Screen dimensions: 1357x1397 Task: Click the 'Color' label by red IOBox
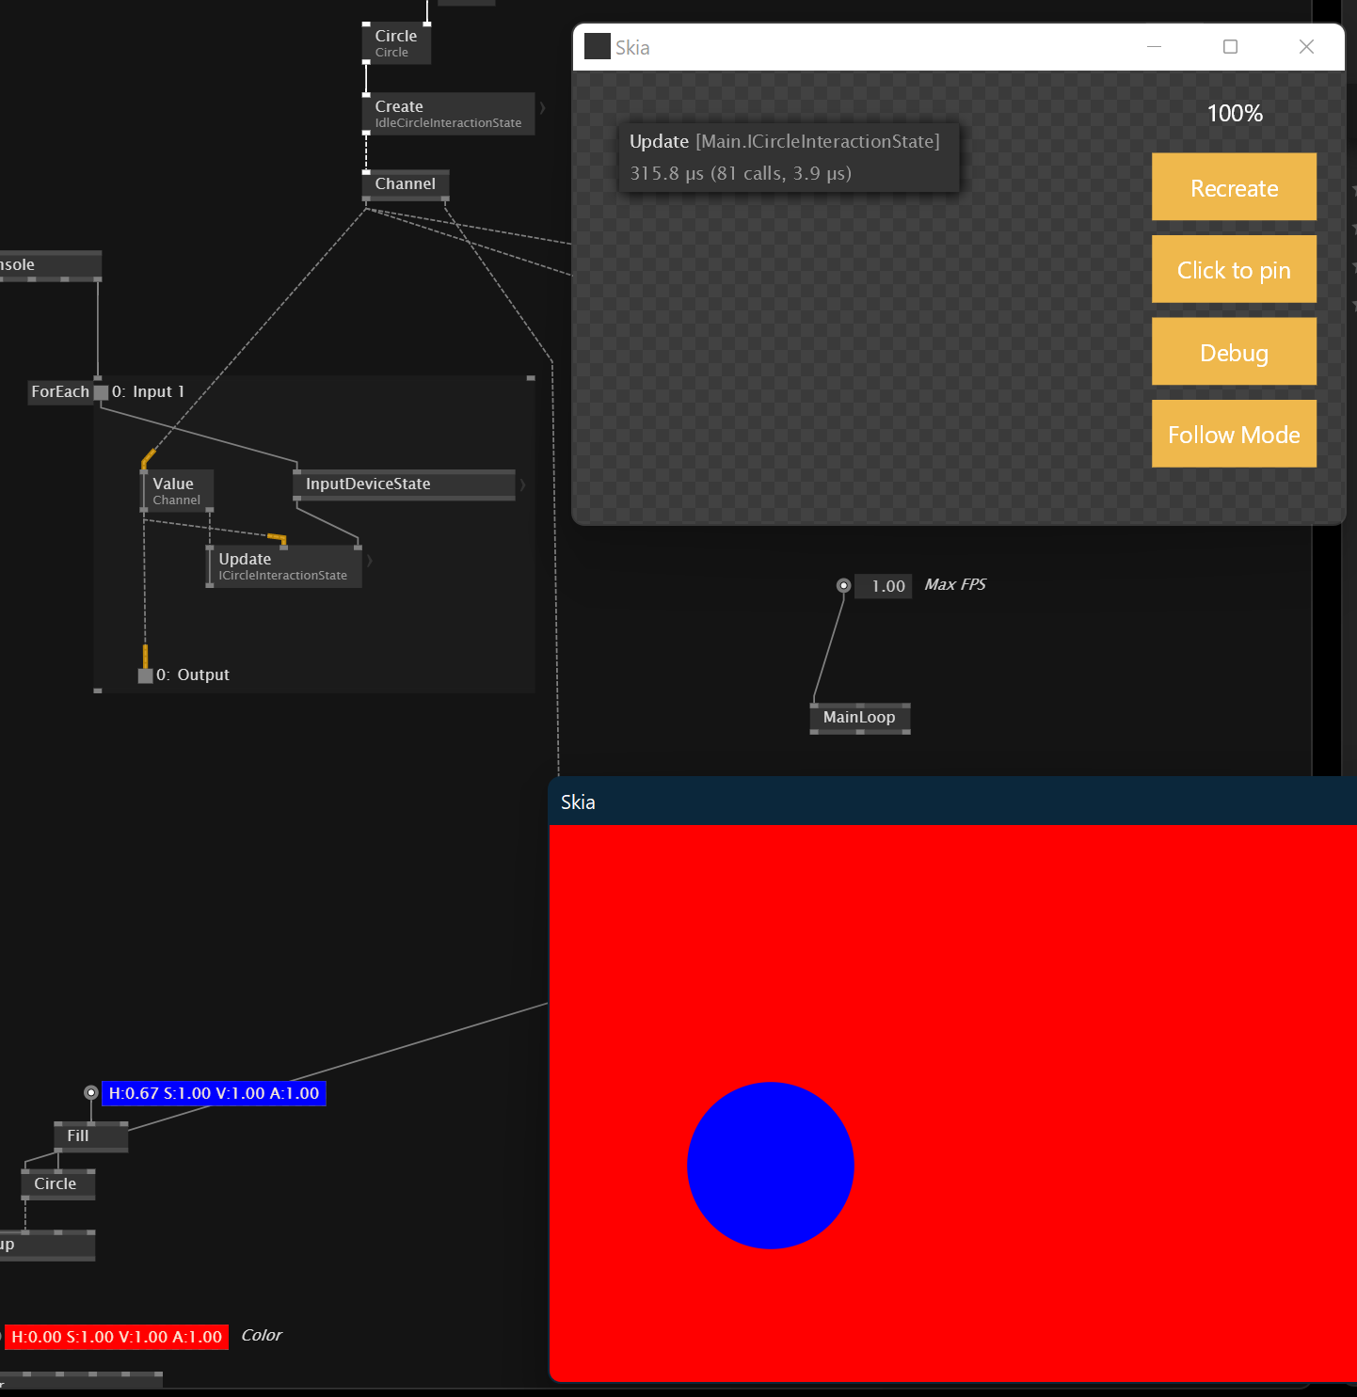coord(262,1336)
